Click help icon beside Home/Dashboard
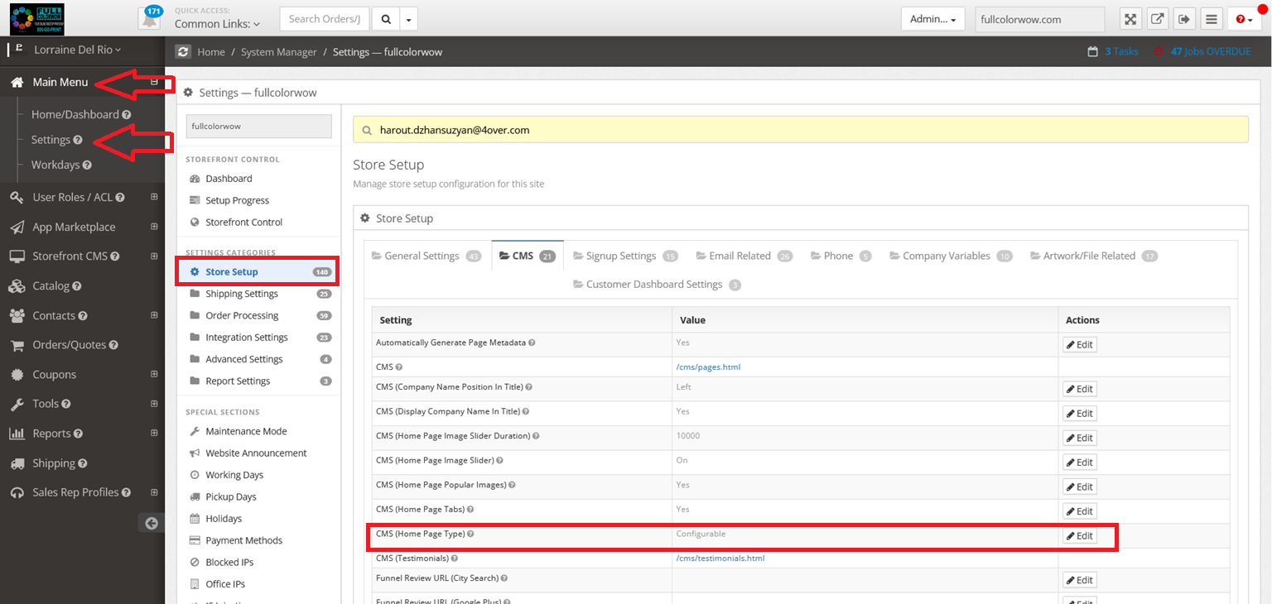Screen dimensions: 1272x604 pyautogui.click(x=127, y=115)
